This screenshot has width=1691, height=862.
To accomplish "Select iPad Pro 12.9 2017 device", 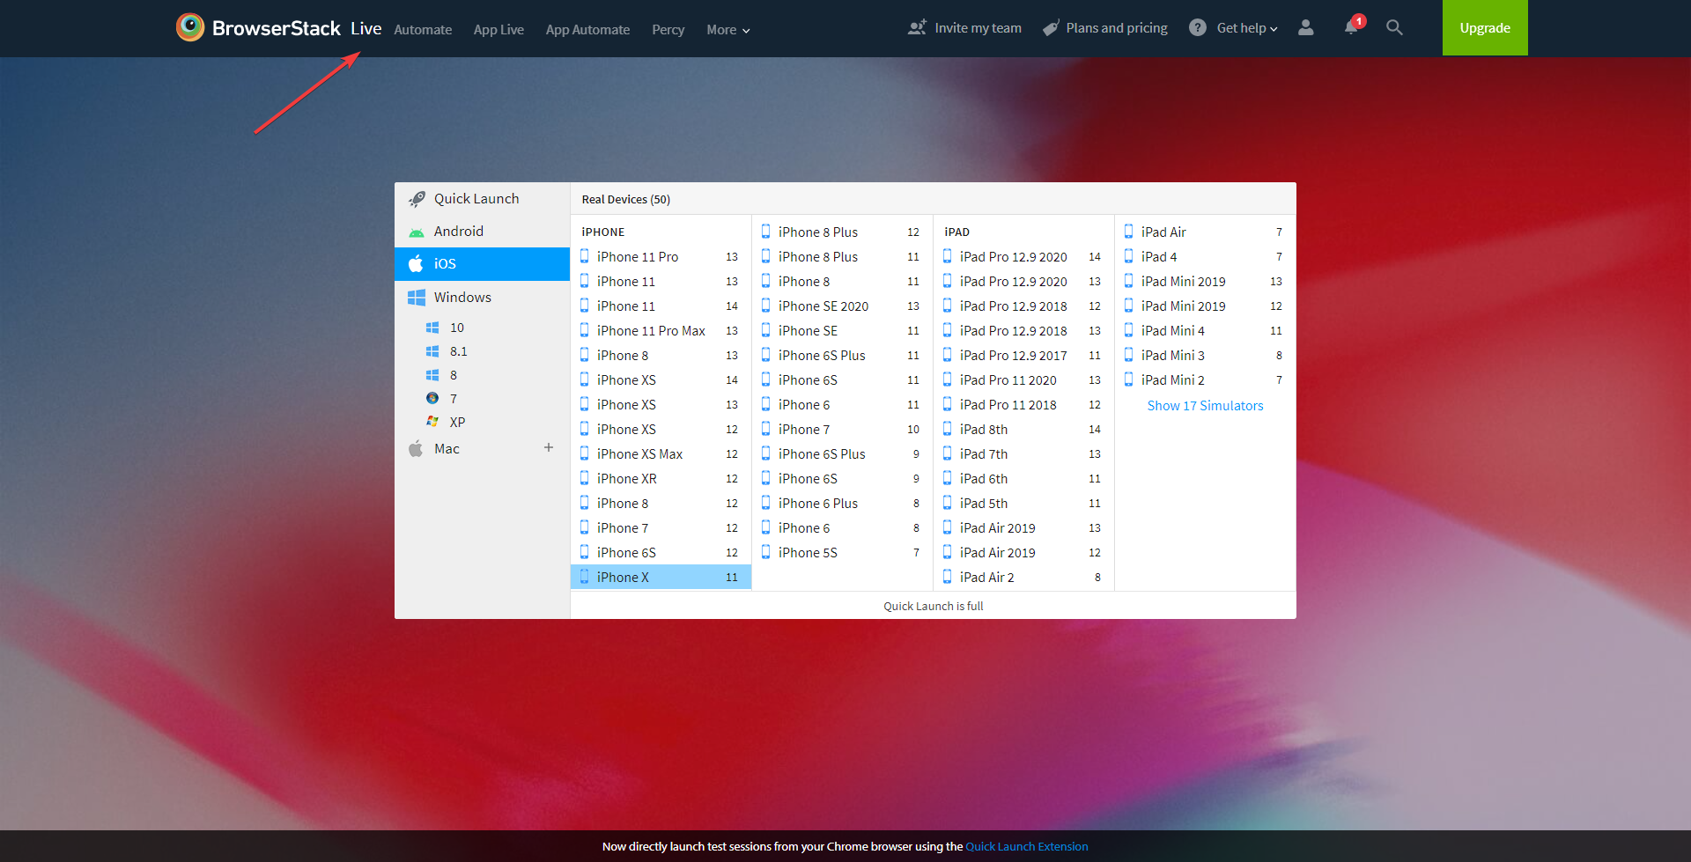I will coord(1023,355).
